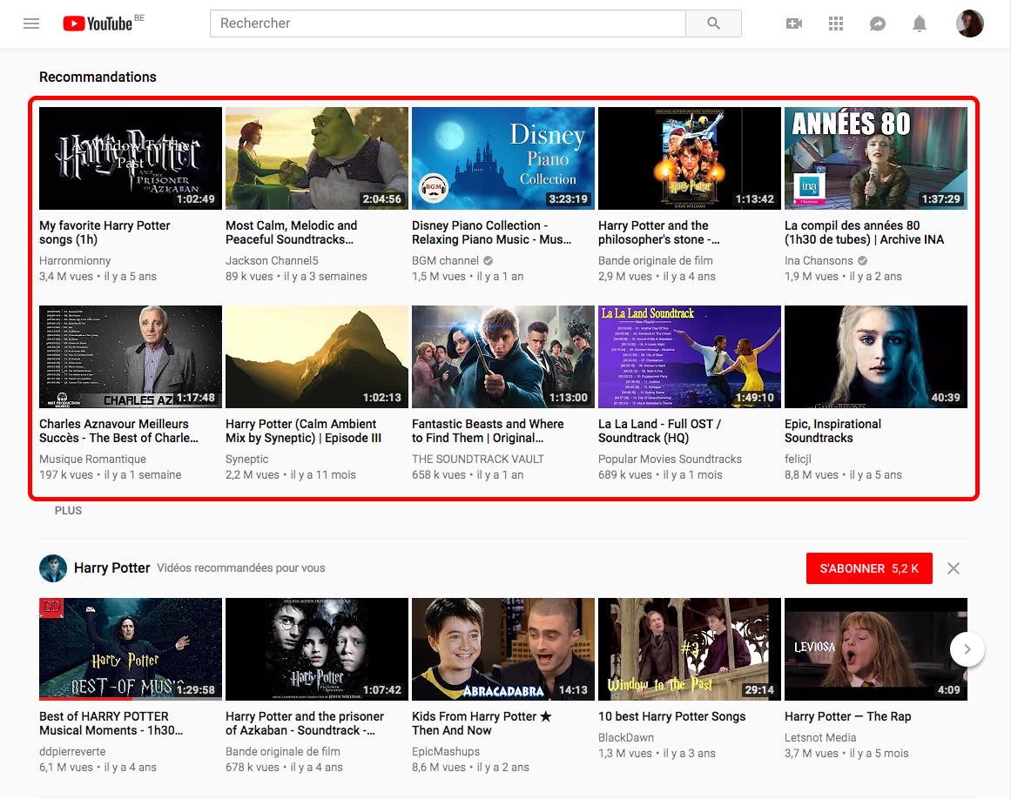Show next videos with carousel arrow
The height and width of the screenshot is (799, 1011).
click(967, 649)
